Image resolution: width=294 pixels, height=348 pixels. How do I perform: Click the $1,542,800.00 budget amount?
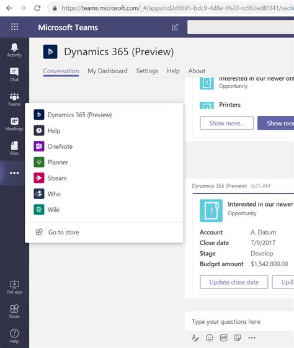[269, 264]
